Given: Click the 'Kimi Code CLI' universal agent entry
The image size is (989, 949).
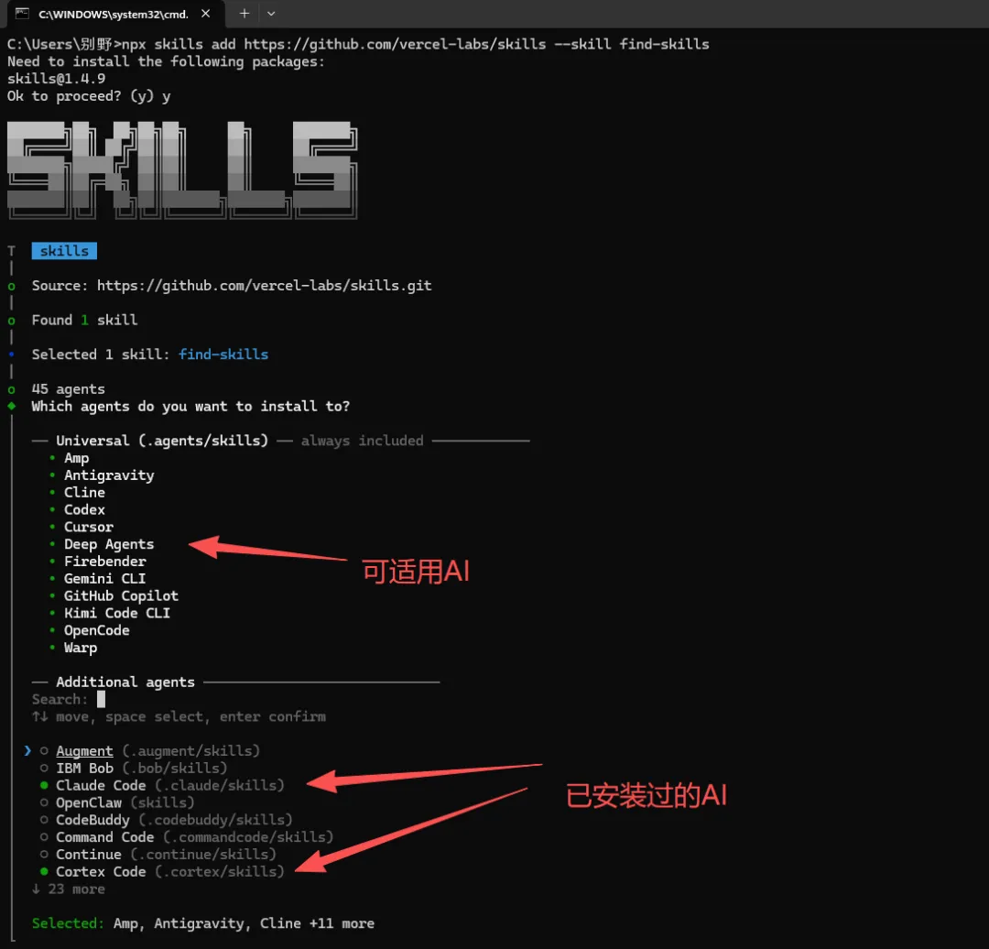Looking at the screenshot, I should click(117, 614).
